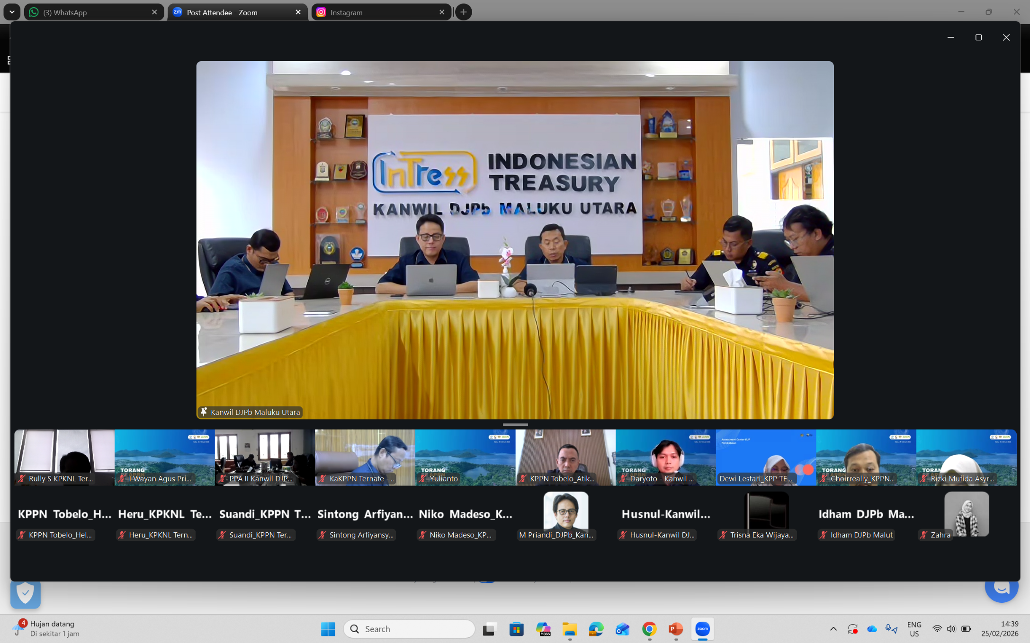
Task: Open Zoom app in the taskbar
Action: pos(702,629)
